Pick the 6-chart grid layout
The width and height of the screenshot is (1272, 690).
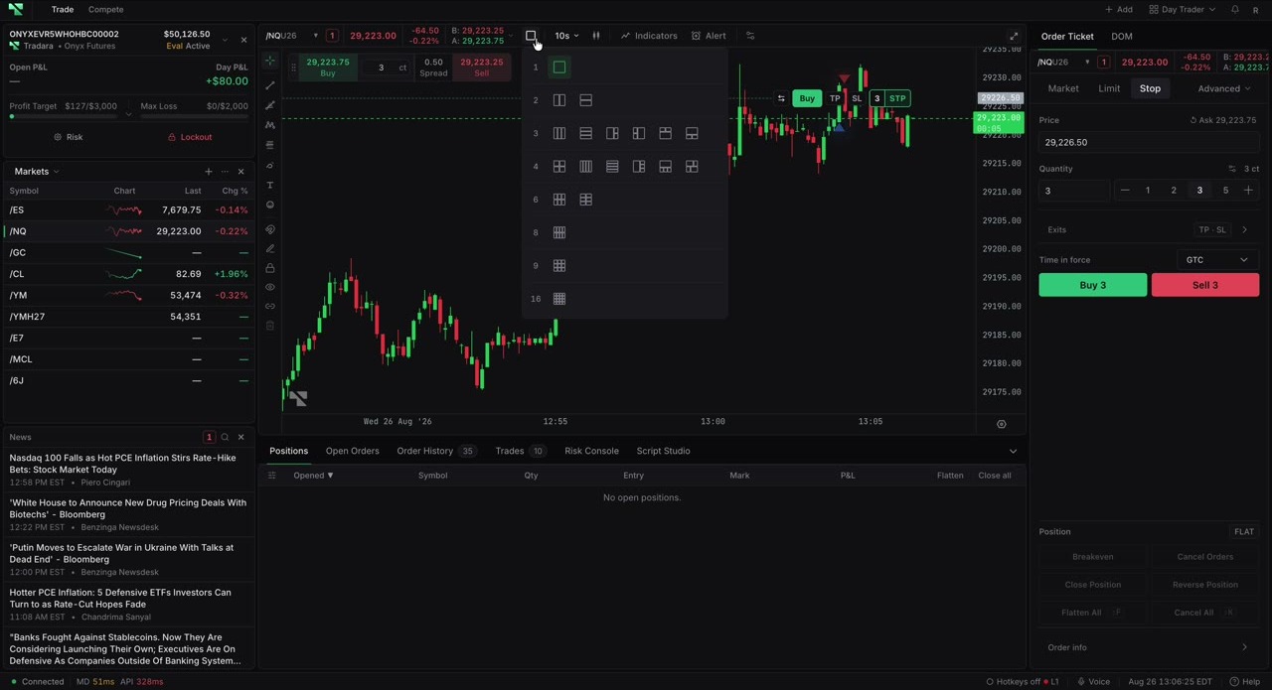coord(559,200)
